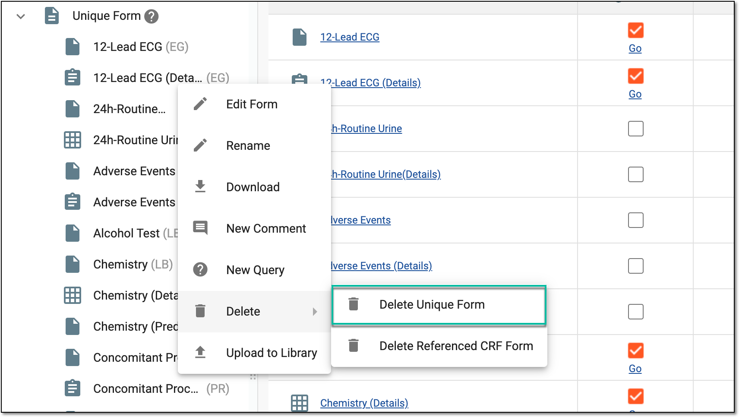Click the New Comment speech bubble icon
This screenshot has height=417, width=739.
coord(200,227)
